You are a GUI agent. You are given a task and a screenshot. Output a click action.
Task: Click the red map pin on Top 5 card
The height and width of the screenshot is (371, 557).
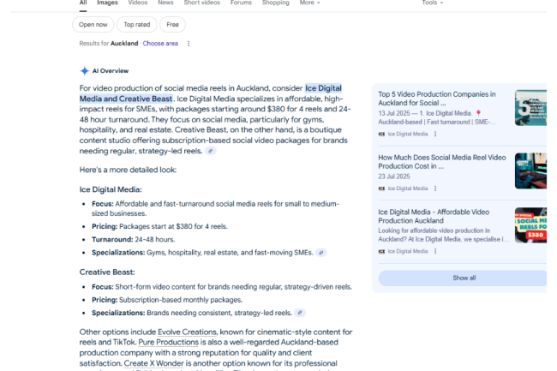point(478,113)
